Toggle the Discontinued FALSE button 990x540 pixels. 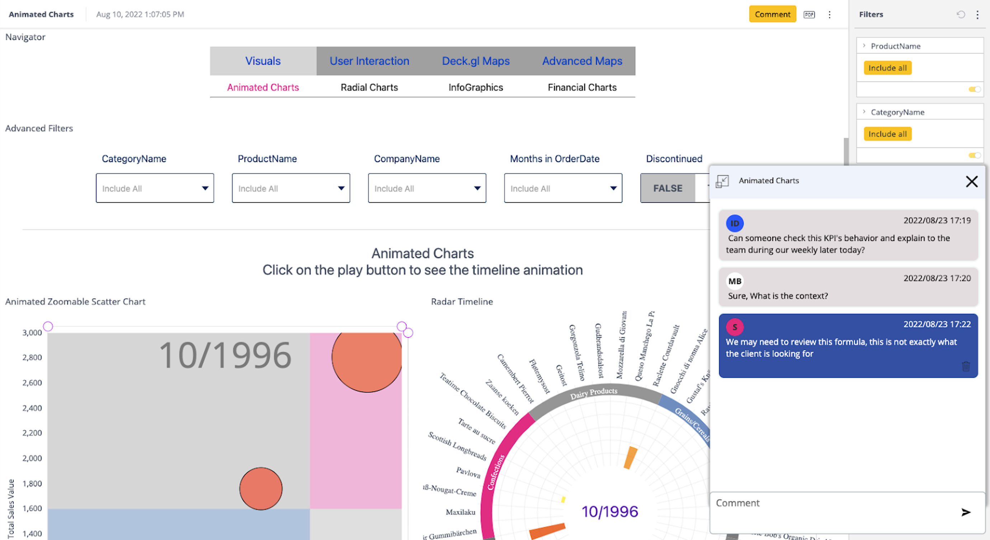668,188
